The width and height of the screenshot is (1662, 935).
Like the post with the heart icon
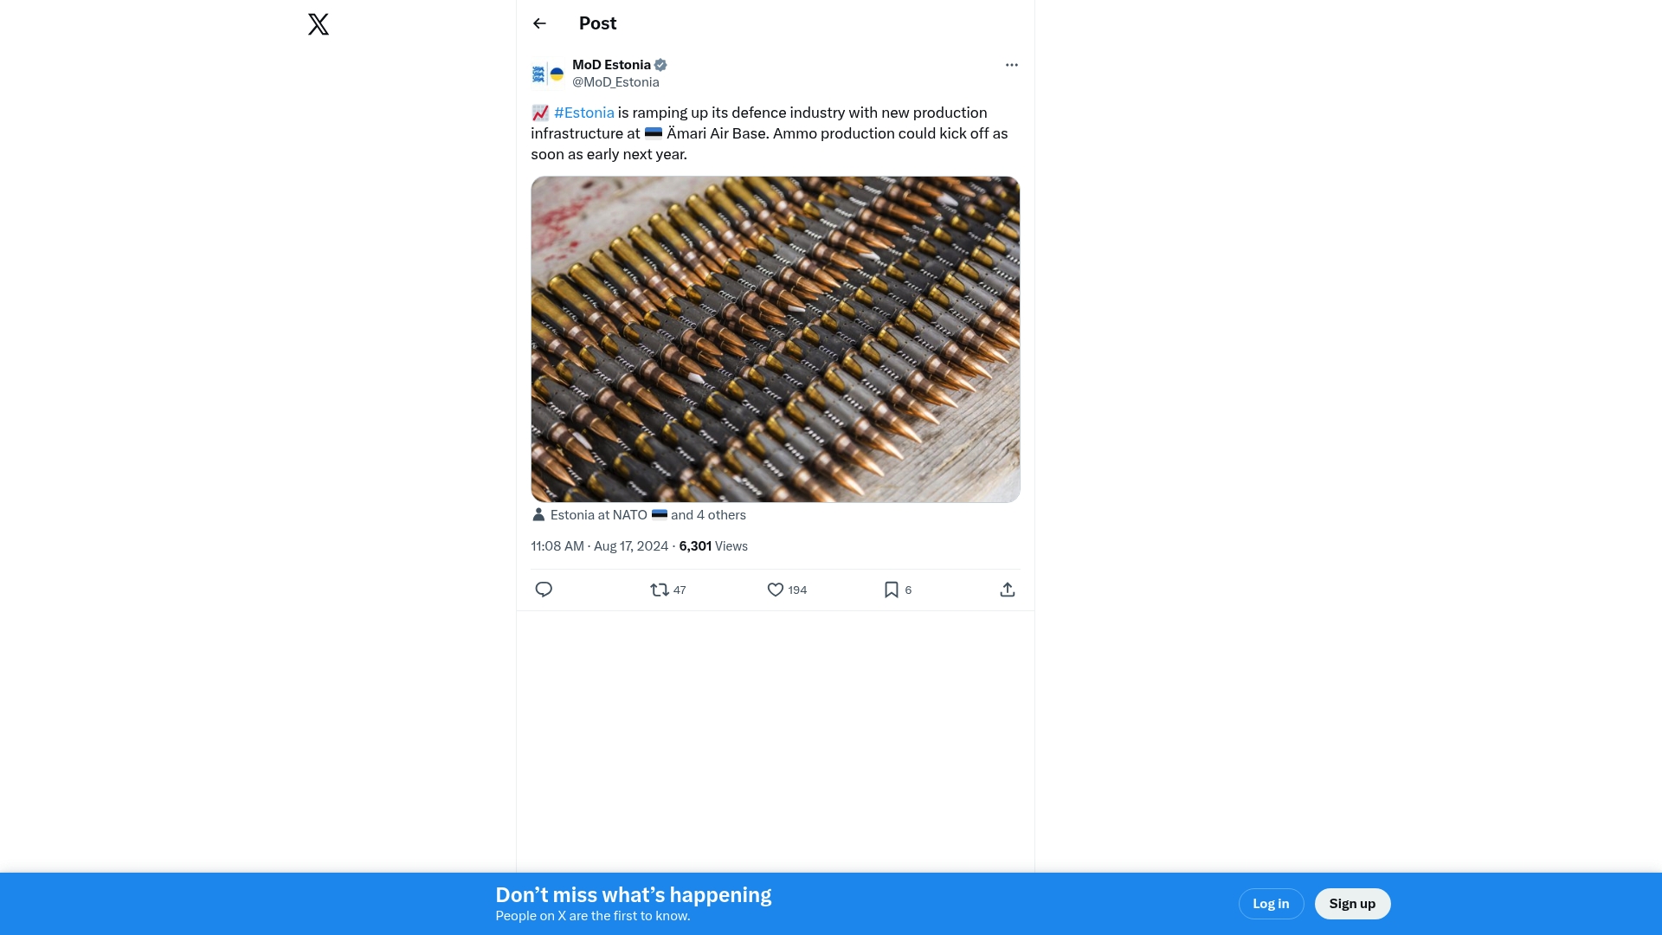pos(776,590)
